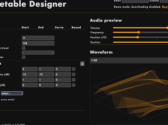The image size is (168, 125).
Task: Click the Curve field in the 1, 1, 0 row
Action: pos(63,80)
